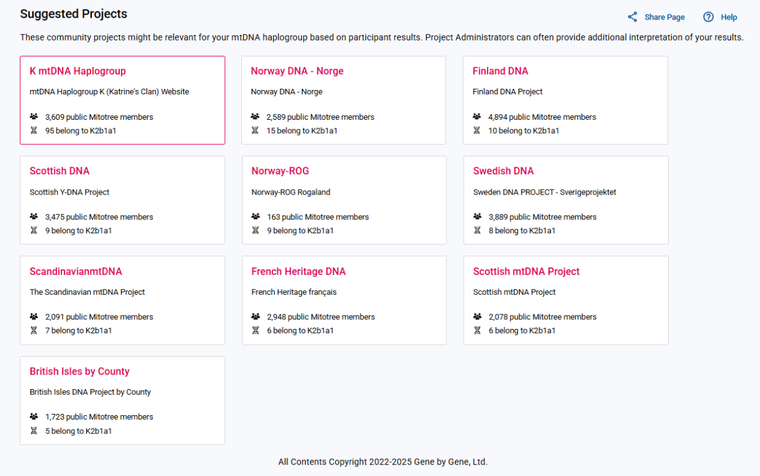This screenshot has width=760, height=476.
Task: Open the Scottish DNA project title
Action: point(60,171)
